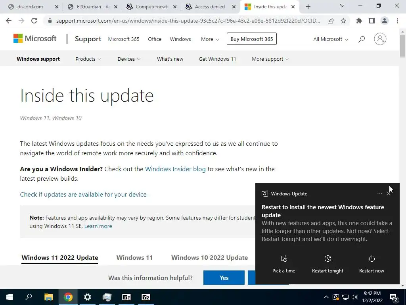This screenshot has height=305, width=406.
Task: Open taskbar search
Action: pos(29,297)
